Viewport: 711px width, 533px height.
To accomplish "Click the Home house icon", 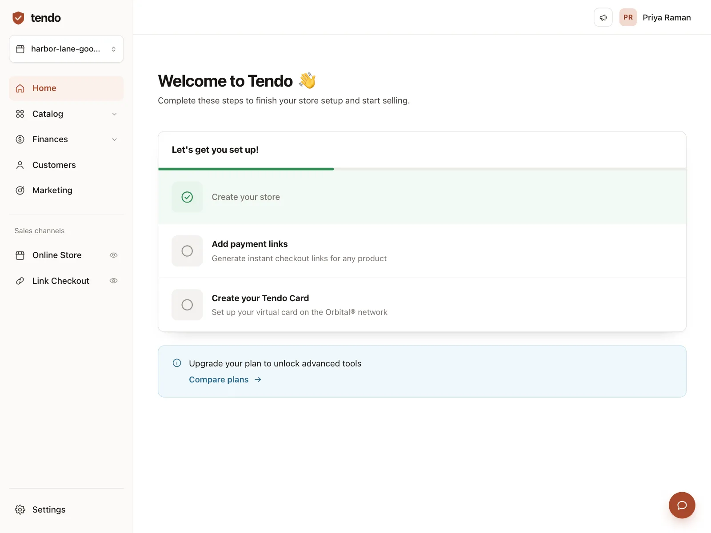I will click(20, 88).
